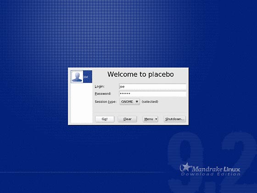The image size is (257, 193).
Task: Click the (selected) text beside GNOME
Action: (x=150, y=102)
